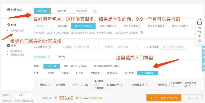Viewport: 205px width, 103px height.
Task: Open help icon after region description text
Action: 141,33
